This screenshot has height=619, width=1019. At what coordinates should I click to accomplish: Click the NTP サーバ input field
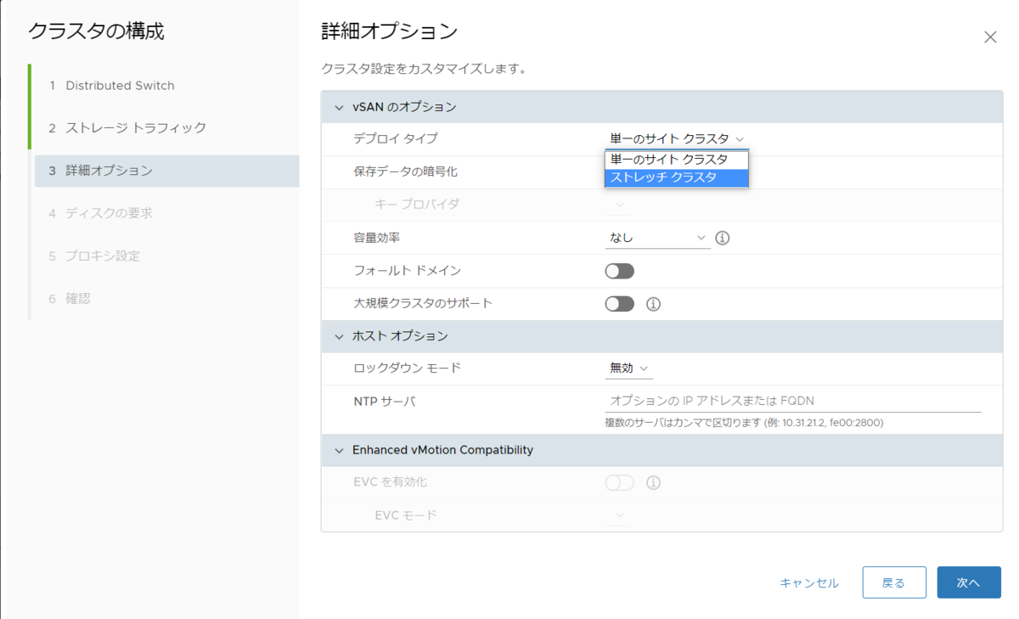[x=764, y=400]
